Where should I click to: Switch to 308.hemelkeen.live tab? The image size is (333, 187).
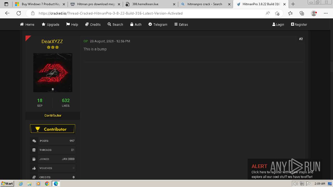point(150,4)
